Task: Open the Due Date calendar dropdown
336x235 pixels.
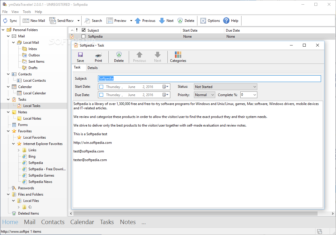Action: tap(165, 95)
